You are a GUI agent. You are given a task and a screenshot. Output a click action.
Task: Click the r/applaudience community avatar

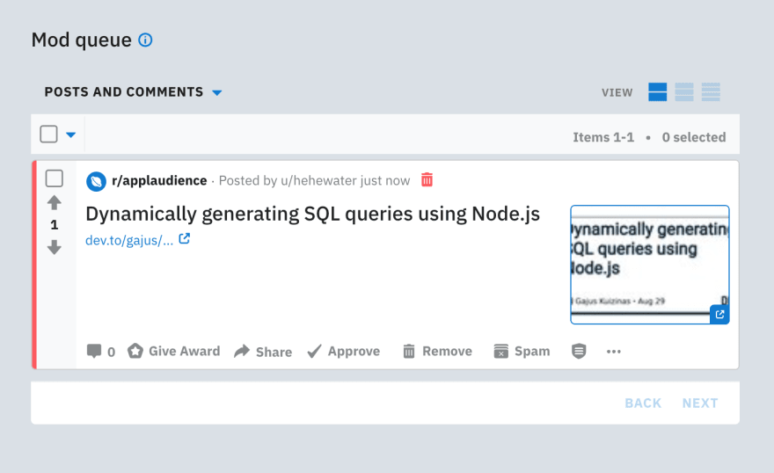pyautogui.click(x=96, y=181)
